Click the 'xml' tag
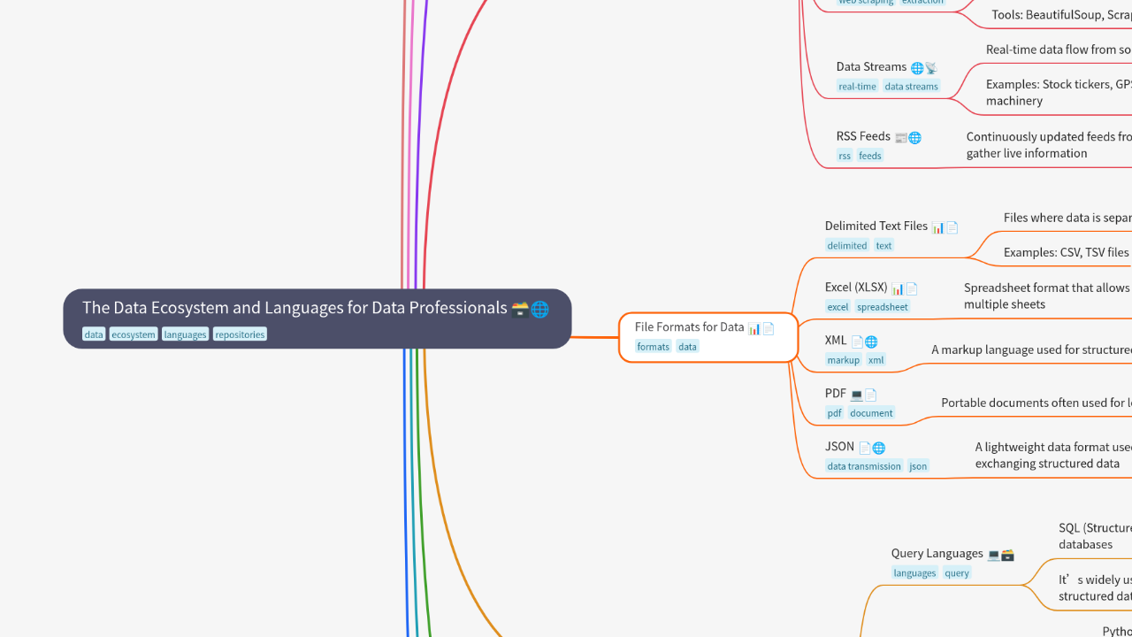Viewport: 1132px width, 637px height. [876, 360]
